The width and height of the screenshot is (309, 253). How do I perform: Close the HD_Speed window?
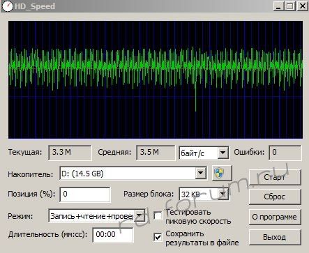(x=303, y=6)
